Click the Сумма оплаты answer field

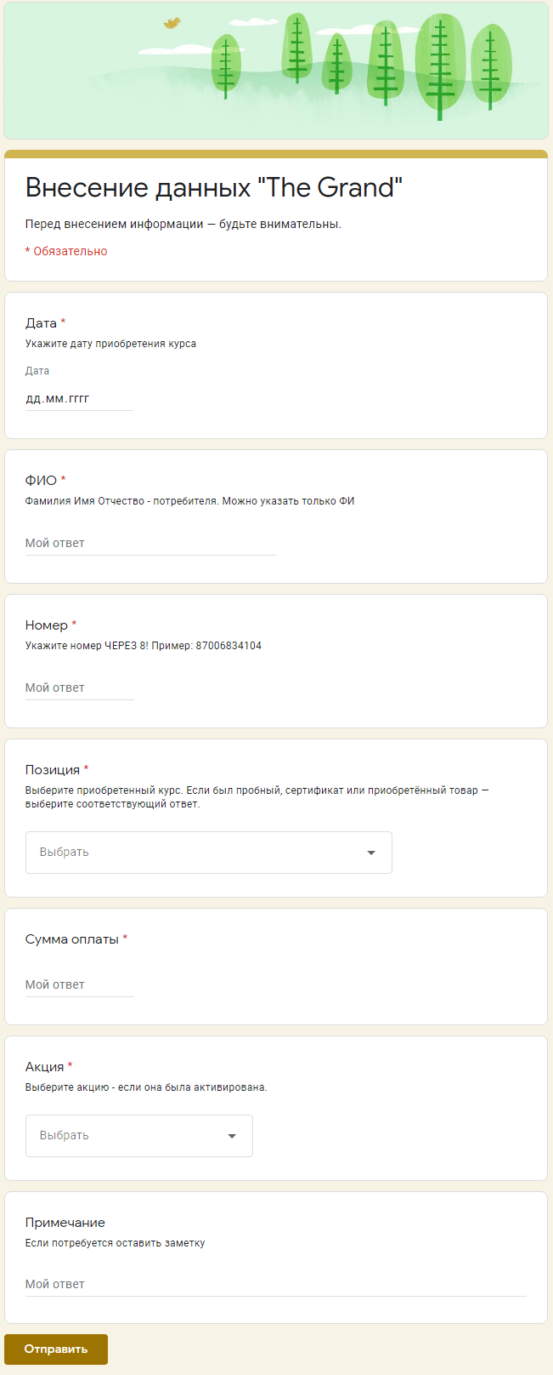pyautogui.click(x=80, y=984)
